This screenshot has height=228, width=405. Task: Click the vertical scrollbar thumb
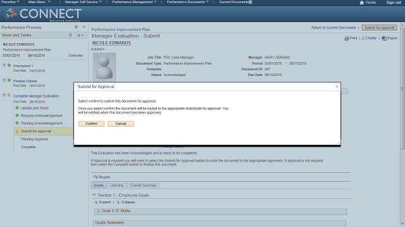click(x=402, y=88)
